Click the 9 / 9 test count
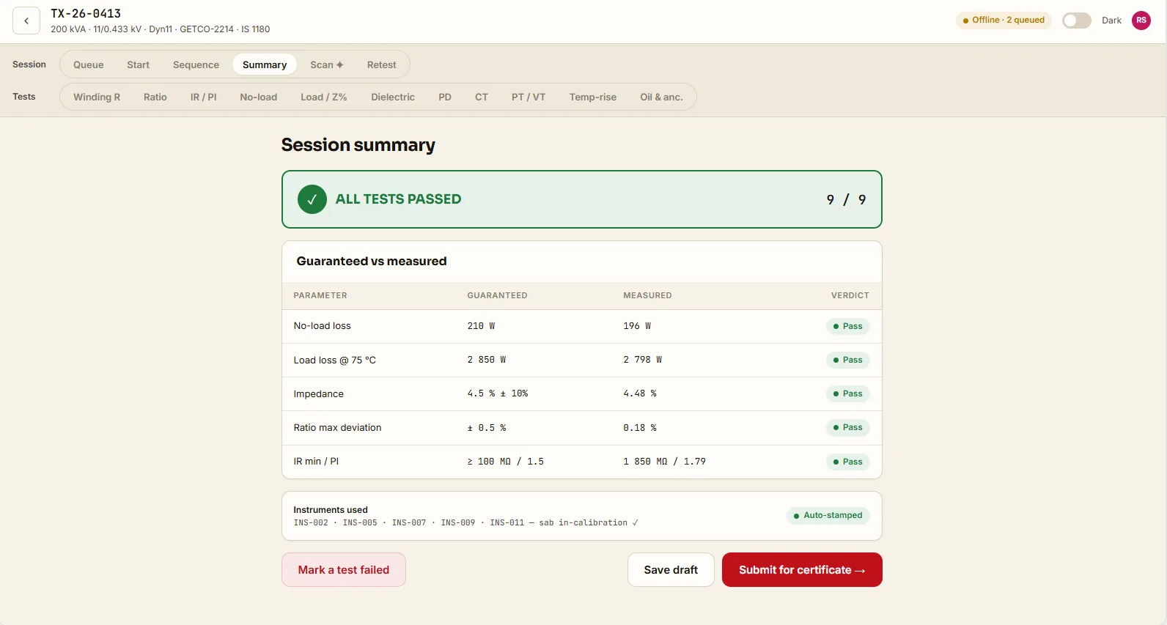1167x625 pixels. pyautogui.click(x=847, y=199)
